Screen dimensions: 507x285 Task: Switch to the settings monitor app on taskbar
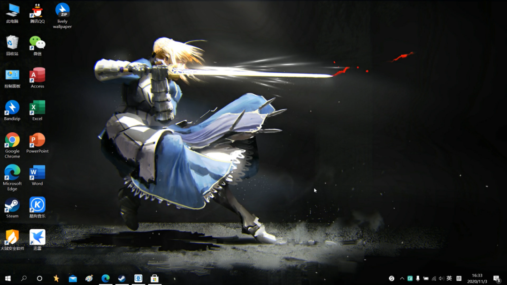coord(138,278)
